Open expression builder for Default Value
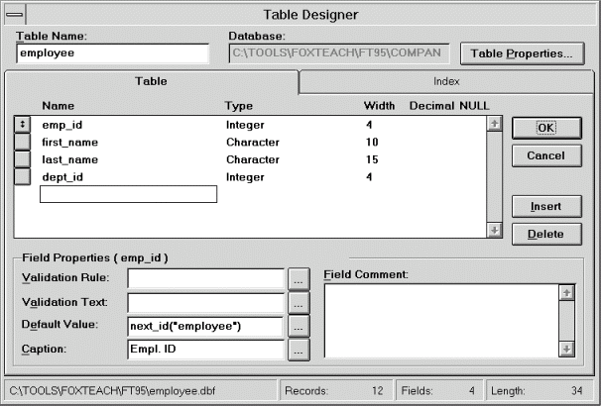The width and height of the screenshot is (601, 406). (x=299, y=327)
